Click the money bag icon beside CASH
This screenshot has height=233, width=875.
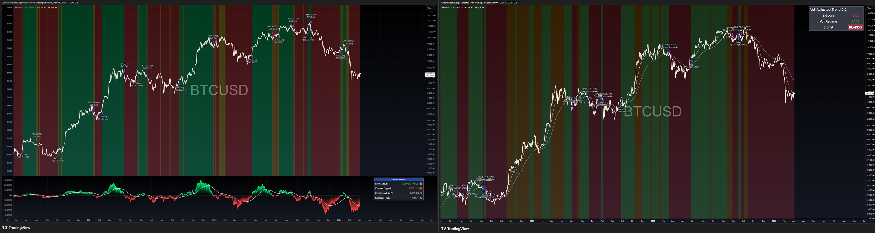click(421, 198)
